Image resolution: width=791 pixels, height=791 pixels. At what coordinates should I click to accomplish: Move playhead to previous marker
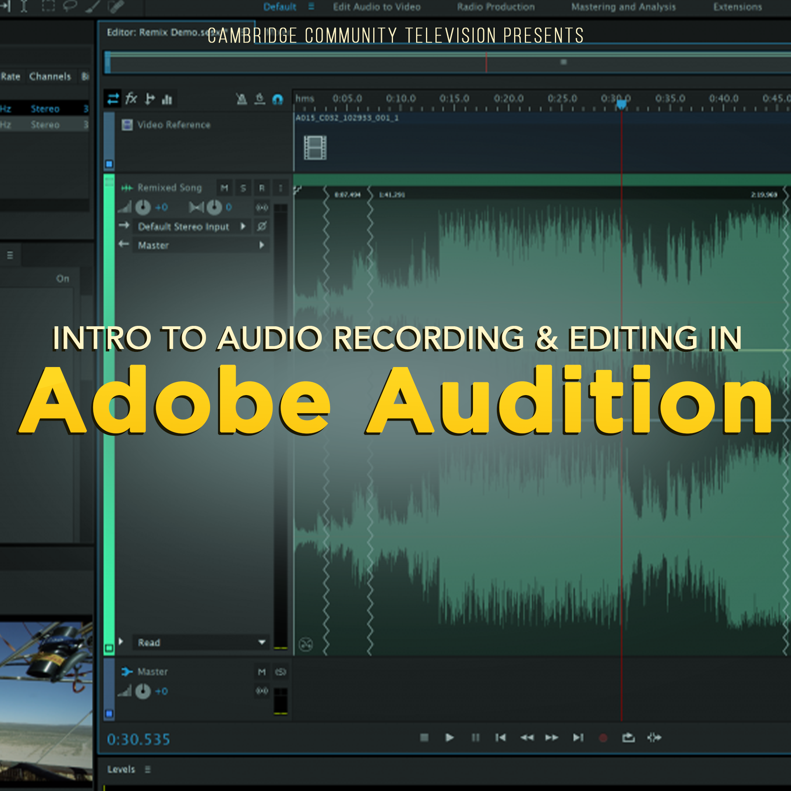(501, 737)
